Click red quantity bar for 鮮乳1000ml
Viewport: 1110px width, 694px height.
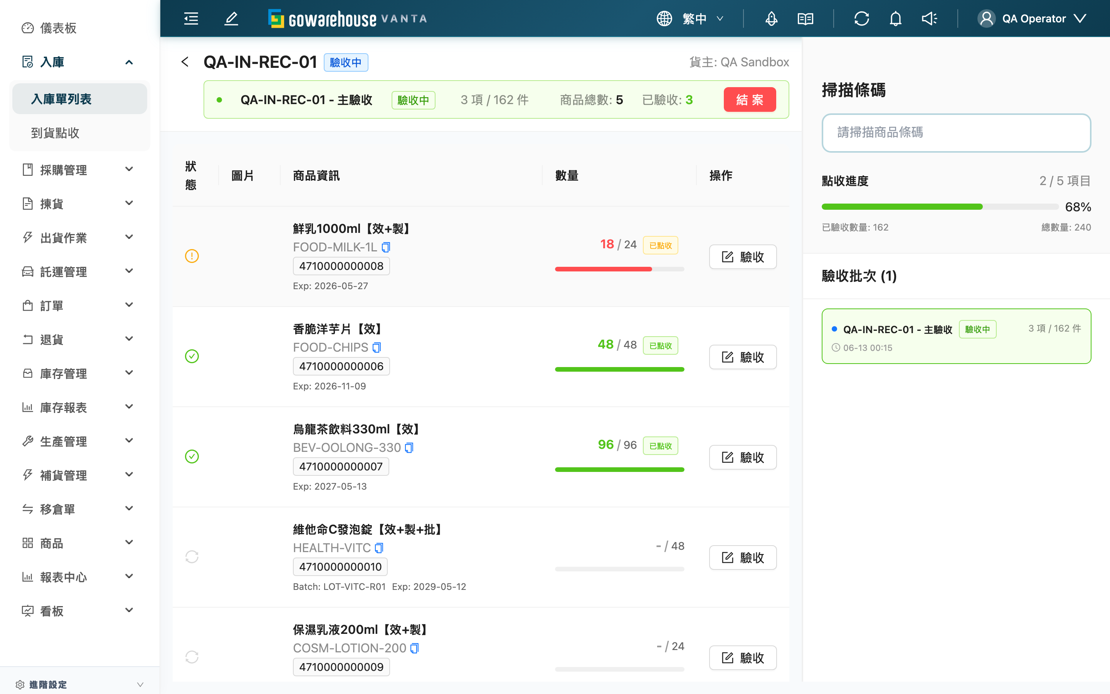point(619,269)
